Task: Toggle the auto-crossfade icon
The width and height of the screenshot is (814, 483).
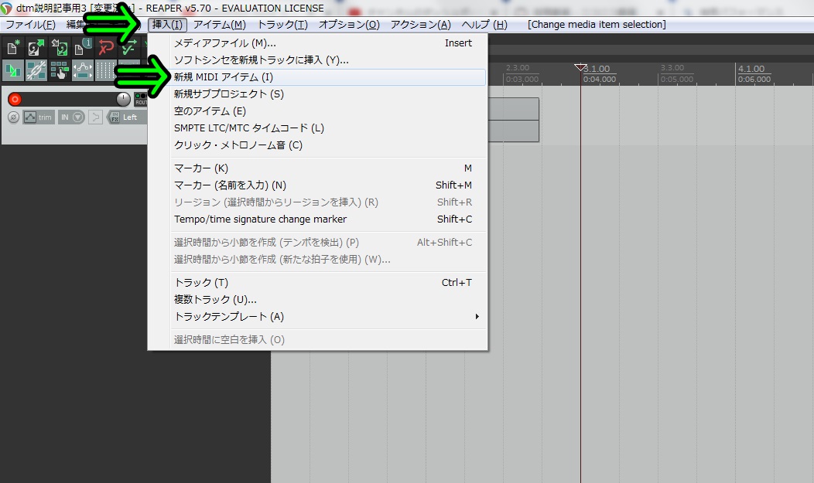Action: point(12,70)
